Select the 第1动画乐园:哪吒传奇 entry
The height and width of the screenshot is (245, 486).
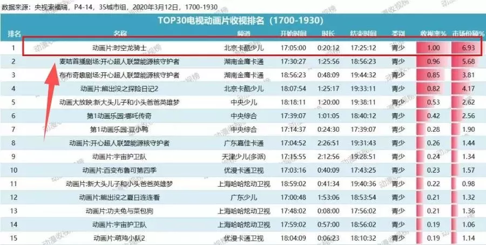pos(119,115)
